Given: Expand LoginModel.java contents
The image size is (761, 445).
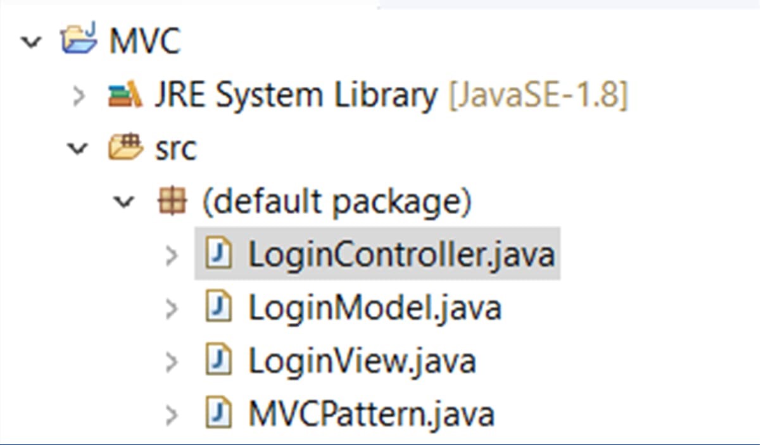Looking at the screenshot, I should point(172,309).
